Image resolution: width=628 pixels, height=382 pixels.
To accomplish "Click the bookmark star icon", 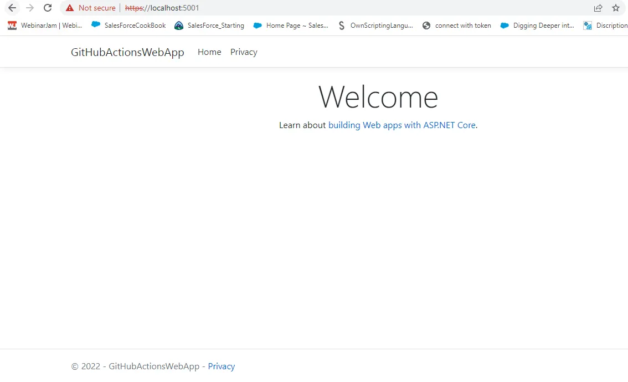I will [616, 8].
